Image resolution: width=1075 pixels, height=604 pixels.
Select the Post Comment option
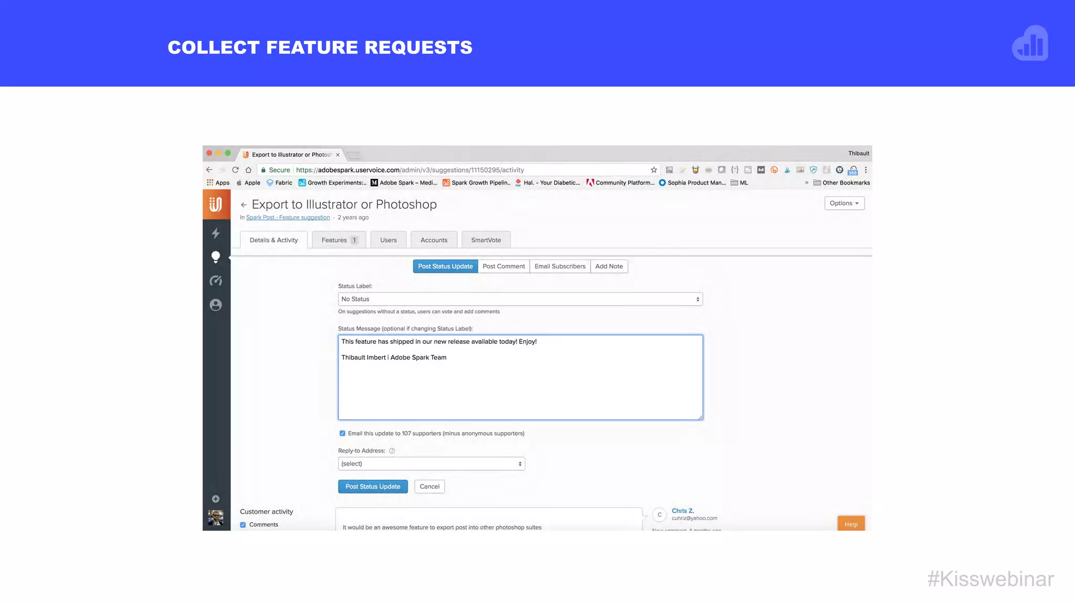(x=504, y=266)
